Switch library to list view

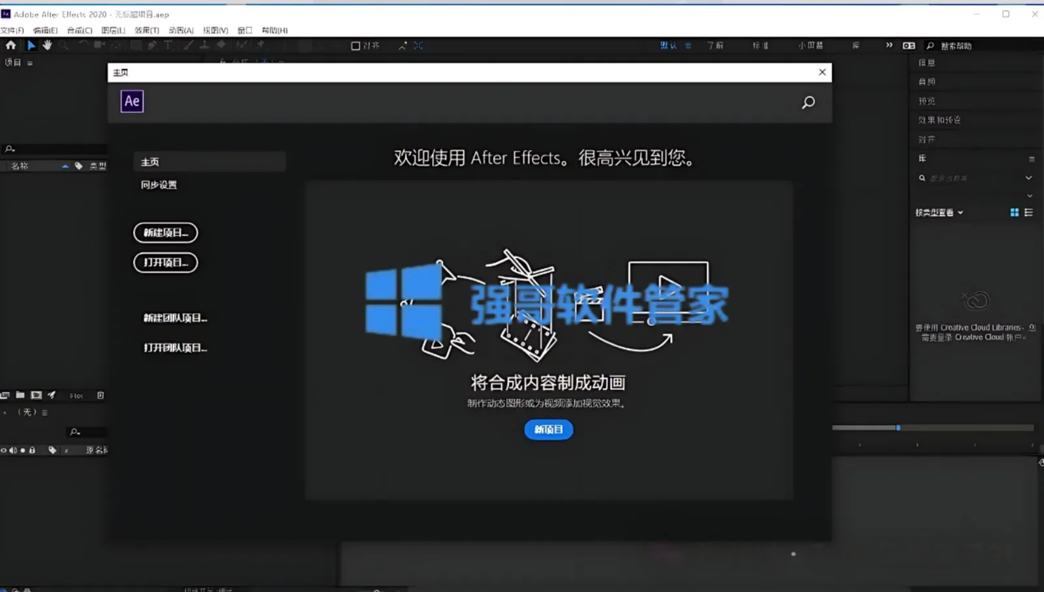tap(1029, 213)
